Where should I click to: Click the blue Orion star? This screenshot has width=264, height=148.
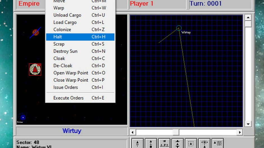[23, 117]
